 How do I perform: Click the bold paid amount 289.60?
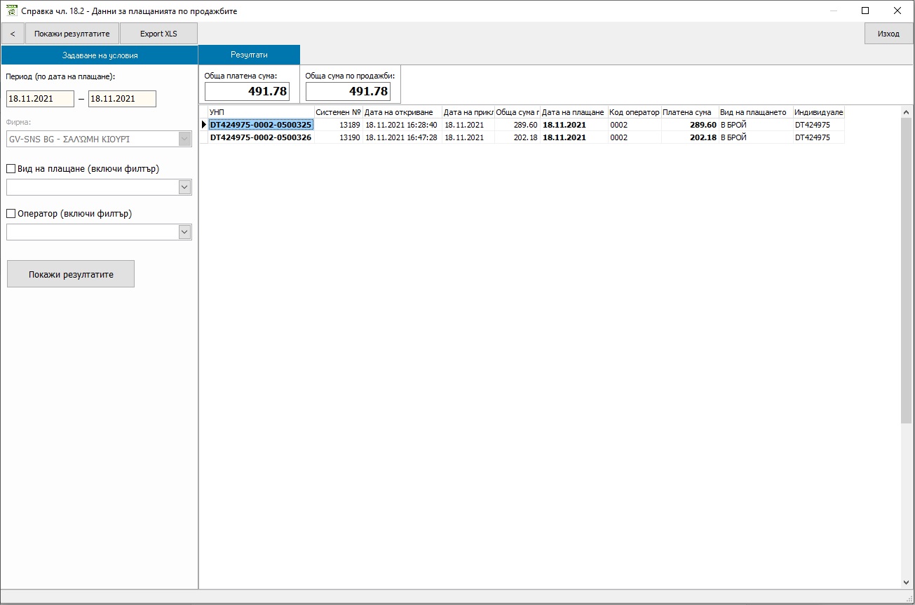tap(690, 125)
